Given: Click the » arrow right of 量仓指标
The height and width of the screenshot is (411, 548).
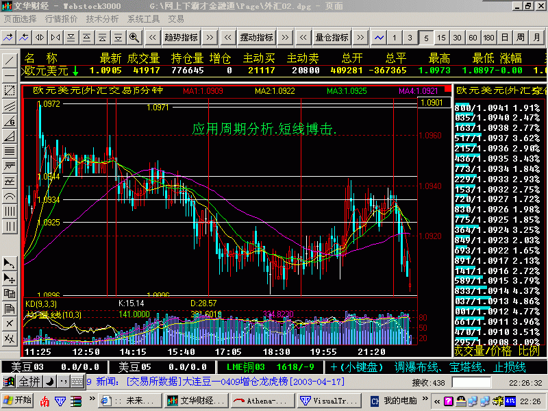Looking at the screenshot, I should (360, 37).
